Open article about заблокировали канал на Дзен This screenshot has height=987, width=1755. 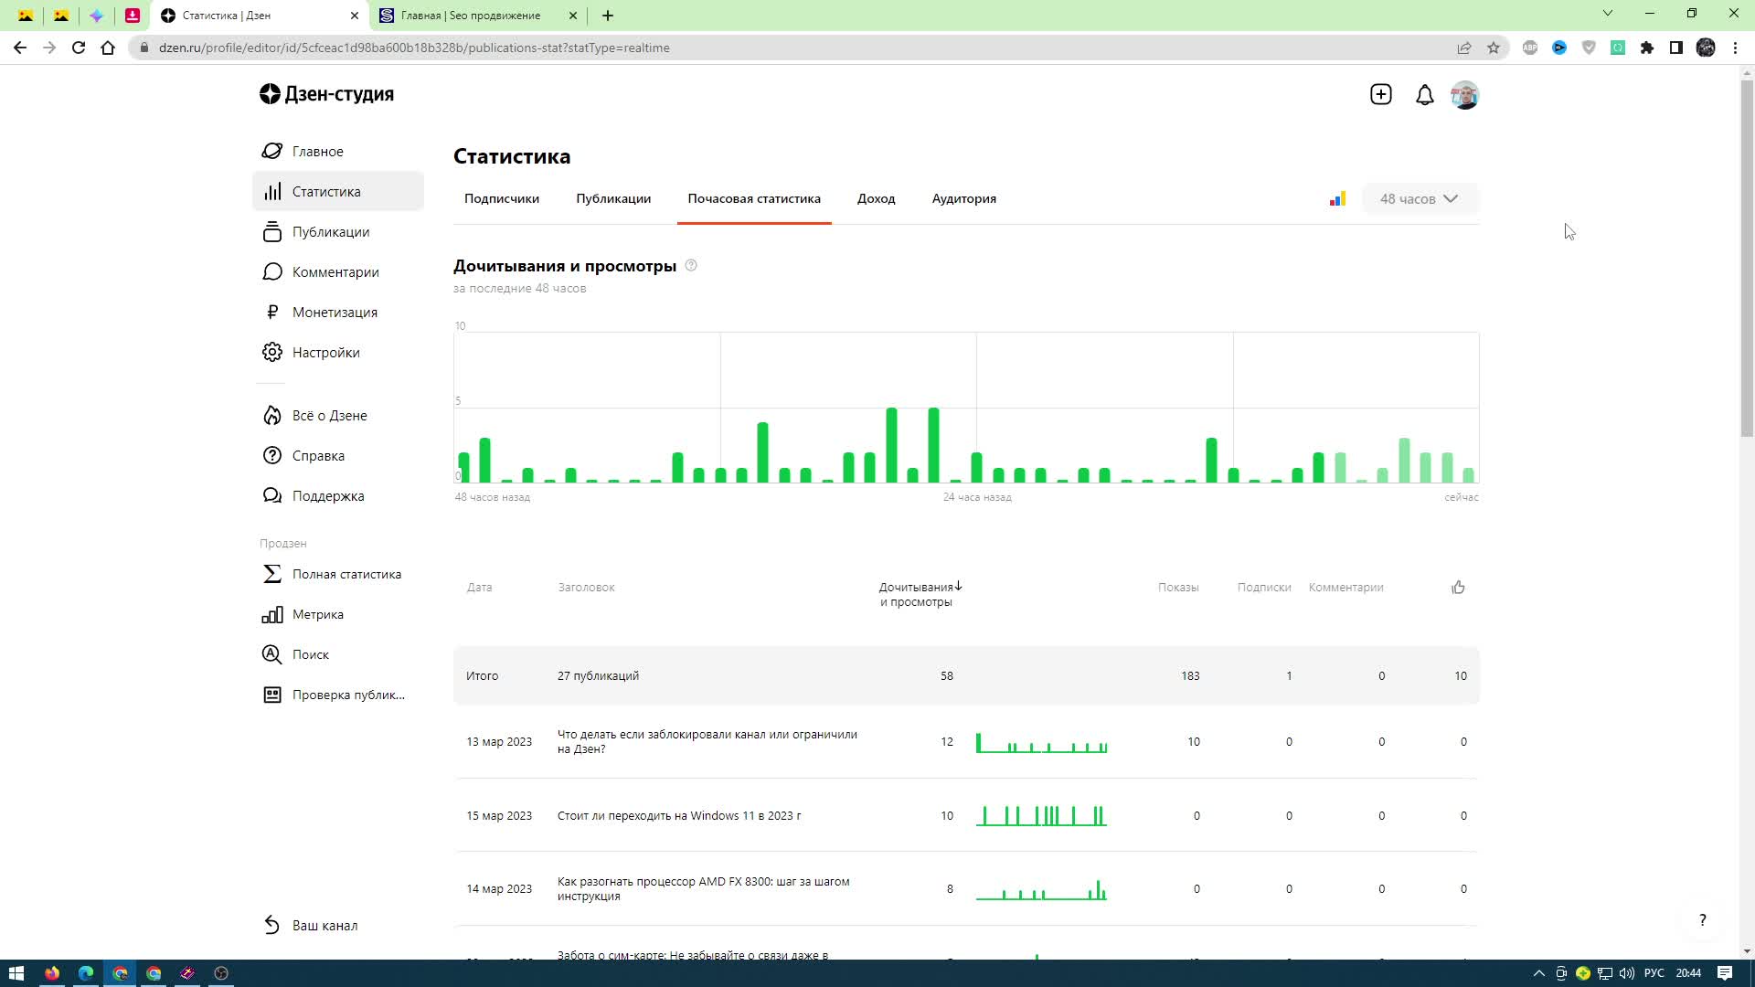707,742
